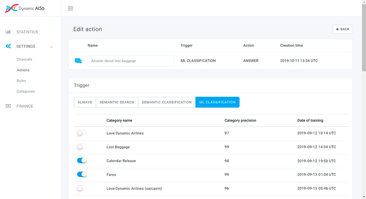Click the Statistics bar chart icon
Image resolution: width=366 pixels, height=199 pixels.
[8, 32]
